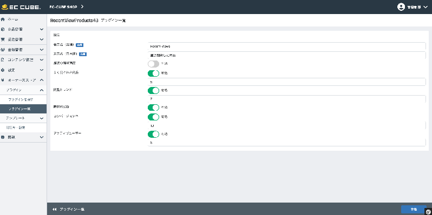Click the blue 登録 save button
The width and height of the screenshot is (432, 215).
pos(414,209)
